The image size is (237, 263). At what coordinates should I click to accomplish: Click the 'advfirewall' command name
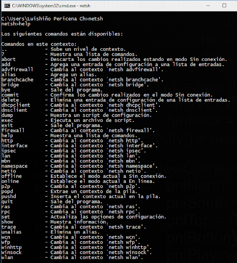[17, 69]
